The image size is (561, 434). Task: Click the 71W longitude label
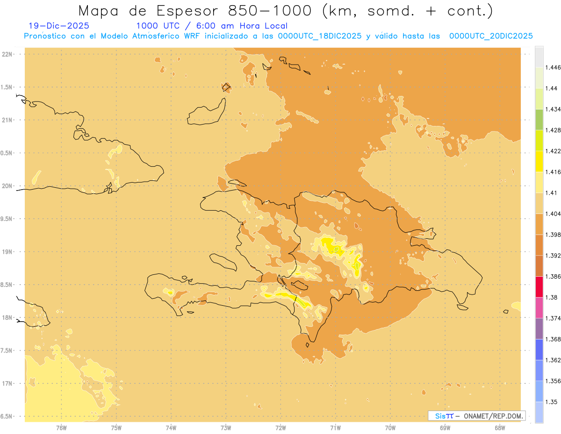point(335,428)
